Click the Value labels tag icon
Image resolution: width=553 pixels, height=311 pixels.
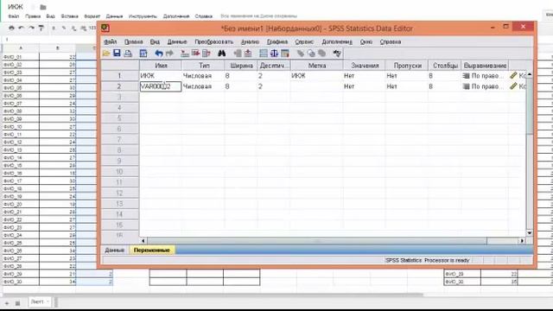coord(300,54)
